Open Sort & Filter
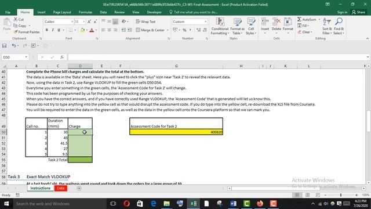This screenshot has height=209, width=371. click(x=327, y=26)
